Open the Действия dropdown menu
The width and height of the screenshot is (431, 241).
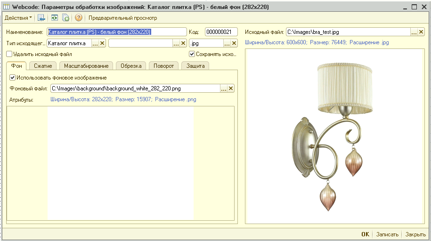point(18,18)
